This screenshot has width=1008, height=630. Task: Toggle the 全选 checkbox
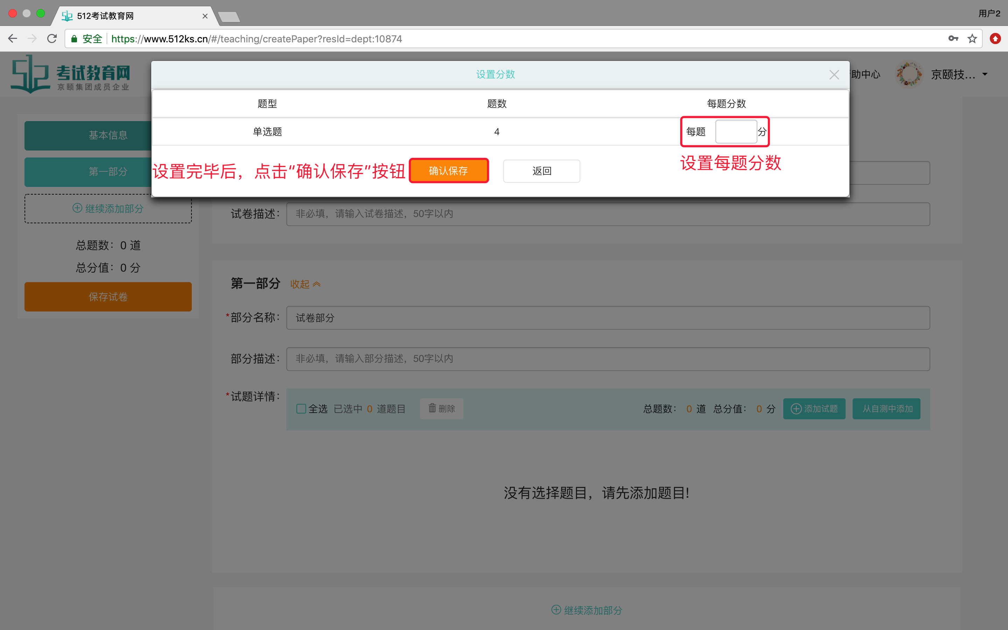tap(301, 409)
